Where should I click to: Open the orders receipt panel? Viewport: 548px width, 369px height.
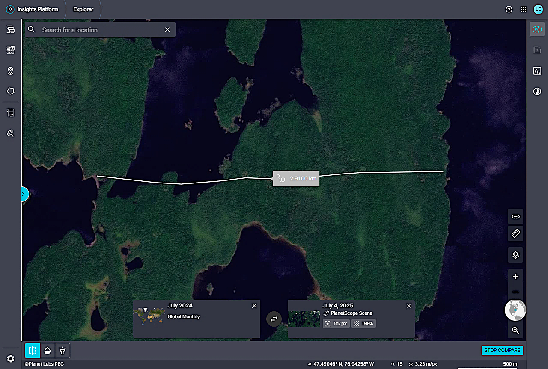click(x=11, y=113)
